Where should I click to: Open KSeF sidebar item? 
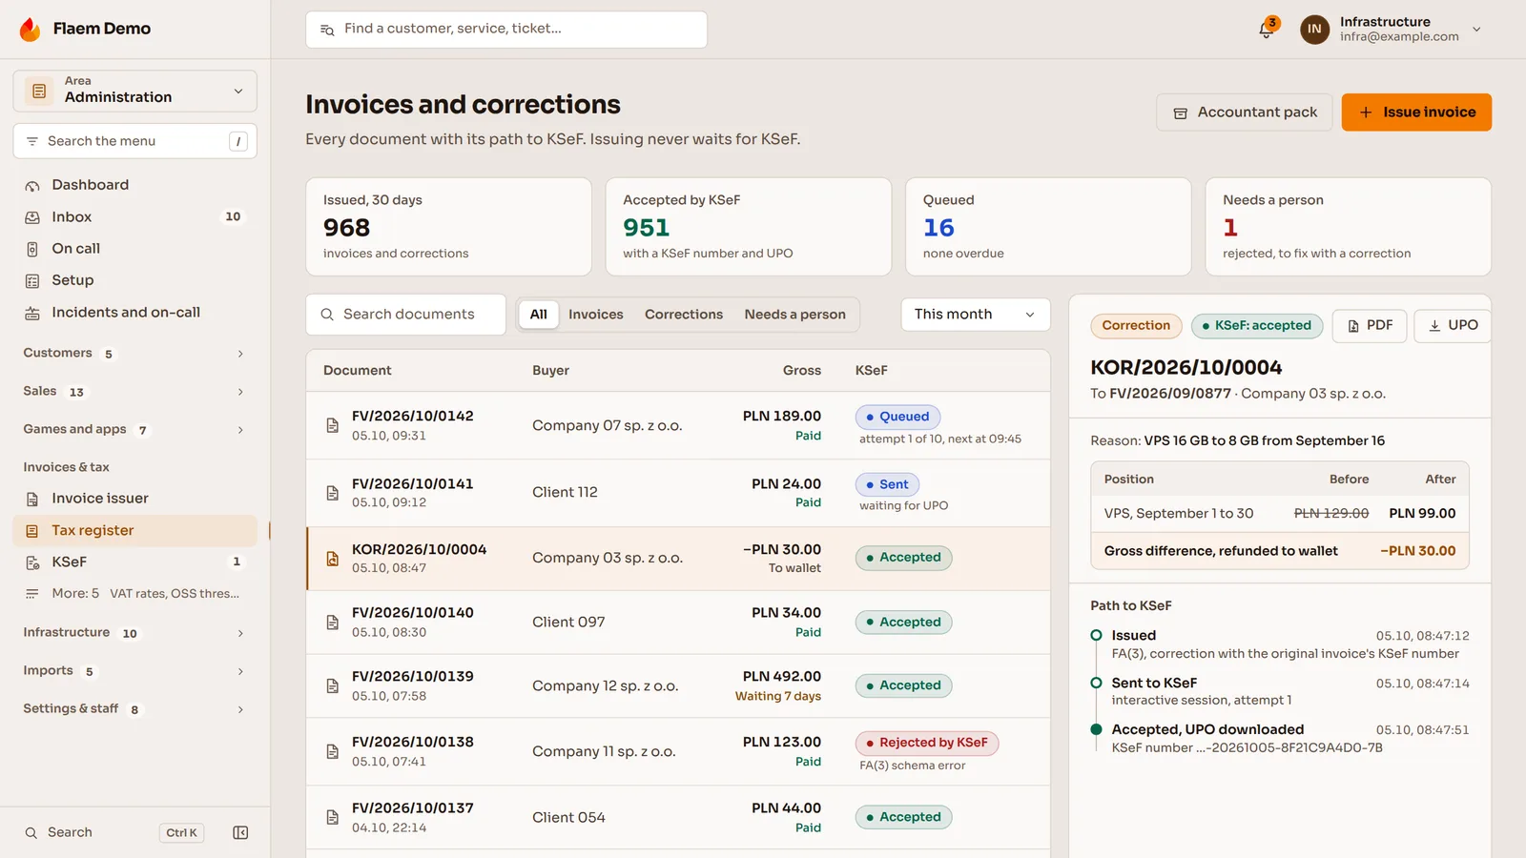click(134, 562)
